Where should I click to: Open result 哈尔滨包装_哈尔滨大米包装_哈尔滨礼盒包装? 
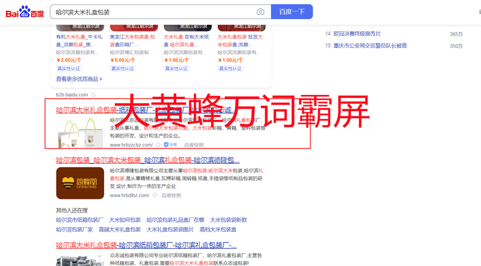point(148,160)
